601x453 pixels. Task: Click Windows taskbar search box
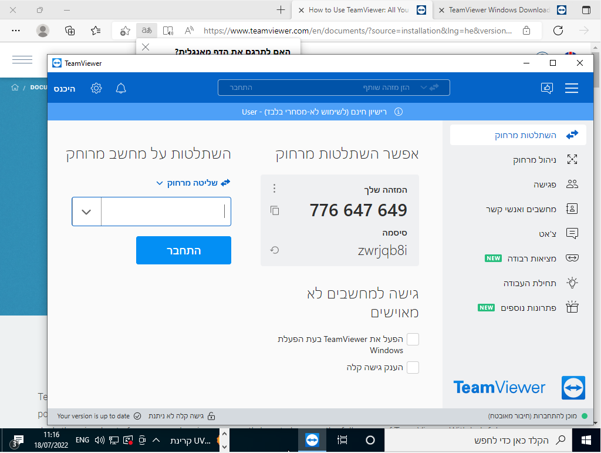[x=478, y=440]
